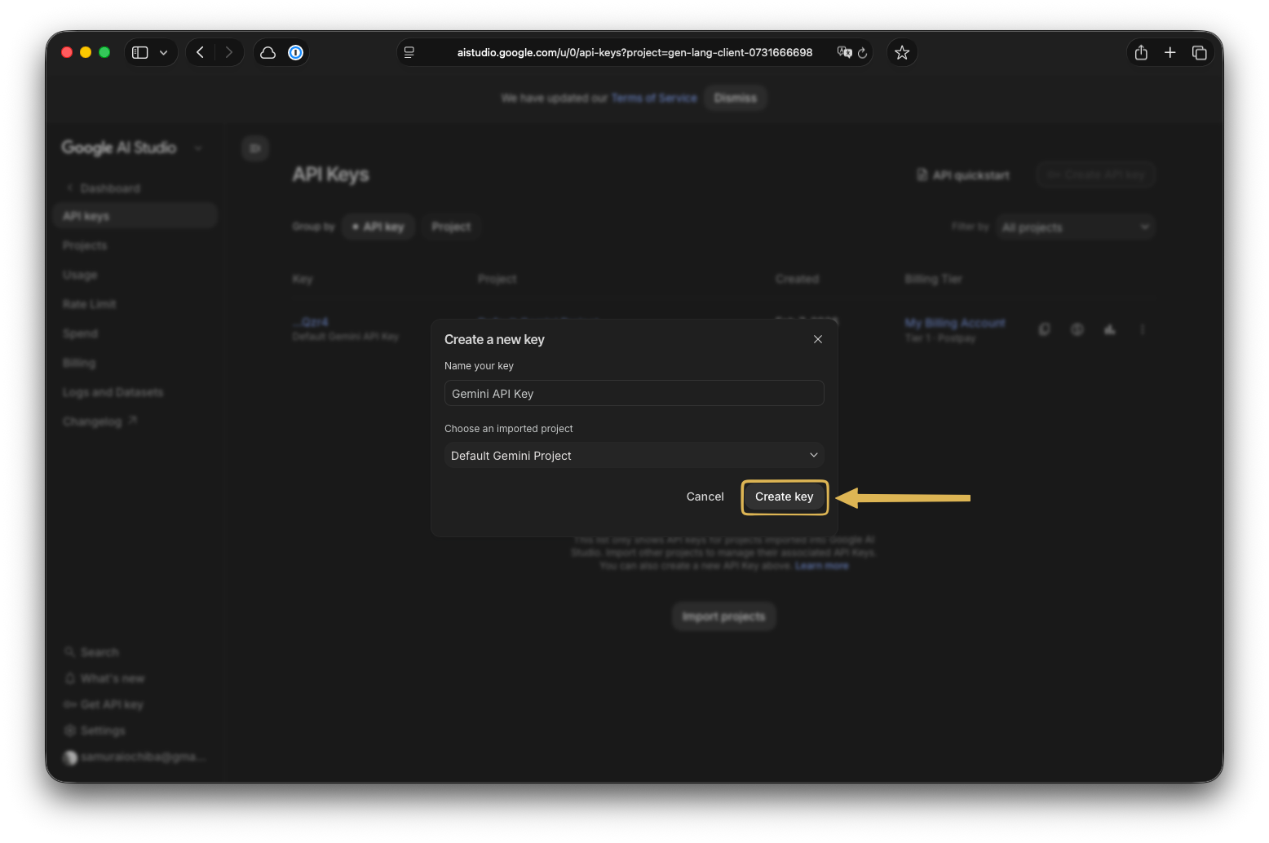Expand the Google AI Studio chevron
1269x843 pixels.
[x=197, y=148]
